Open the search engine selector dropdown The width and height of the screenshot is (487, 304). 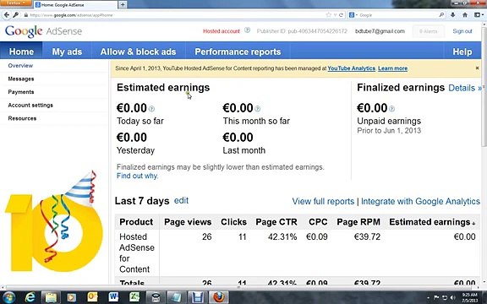(x=353, y=15)
